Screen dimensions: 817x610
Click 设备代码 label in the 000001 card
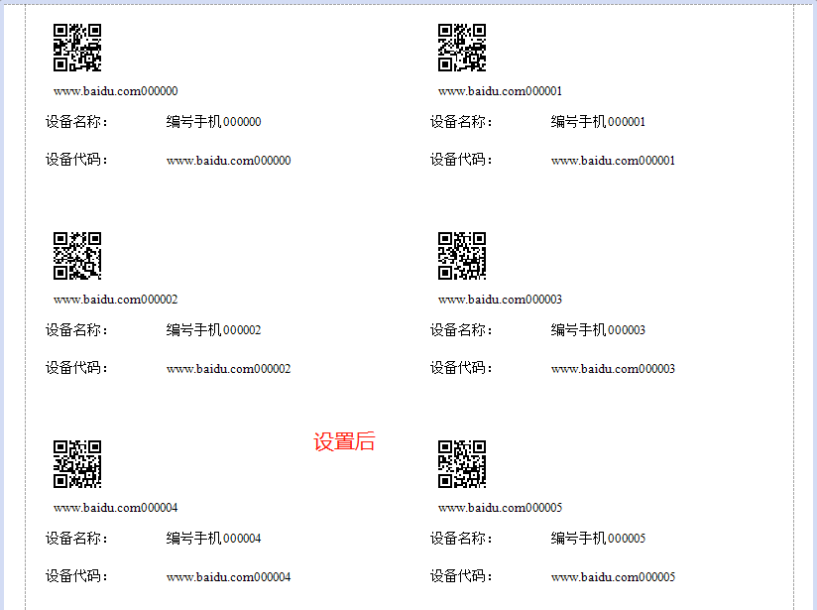[x=461, y=159]
